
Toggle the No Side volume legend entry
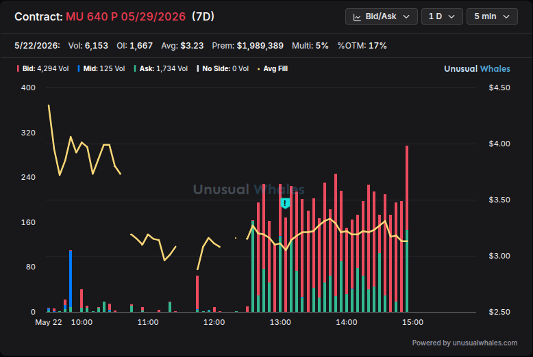click(x=223, y=68)
